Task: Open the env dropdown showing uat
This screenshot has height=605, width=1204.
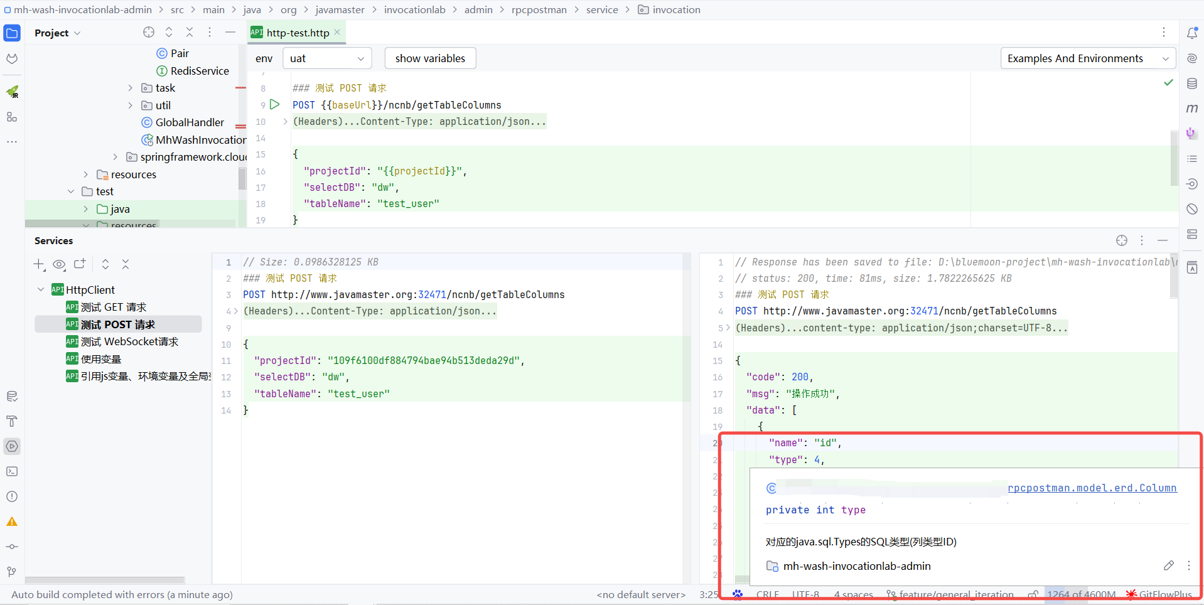Action: pos(327,58)
